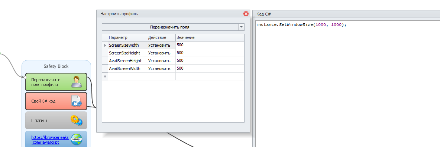Click the new row asterisk marker
440x147 pixels.
coord(105,76)
